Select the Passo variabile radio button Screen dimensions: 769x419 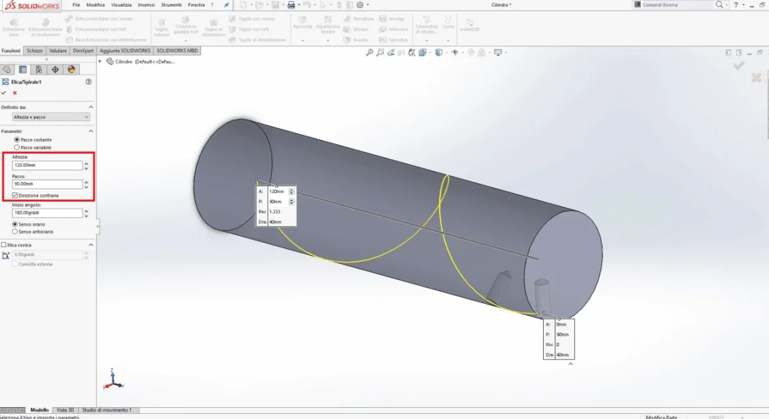tap(16, 147)
